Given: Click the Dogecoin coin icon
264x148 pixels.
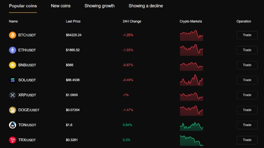Looking at the screenshot, I should (x=13, y=110).
